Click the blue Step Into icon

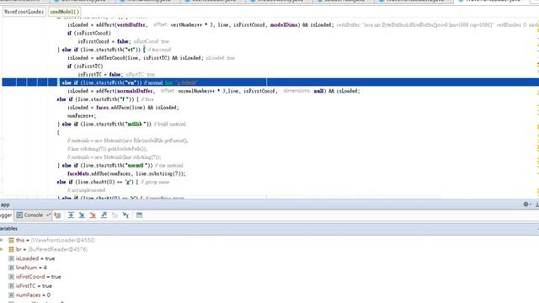(82, 215)
